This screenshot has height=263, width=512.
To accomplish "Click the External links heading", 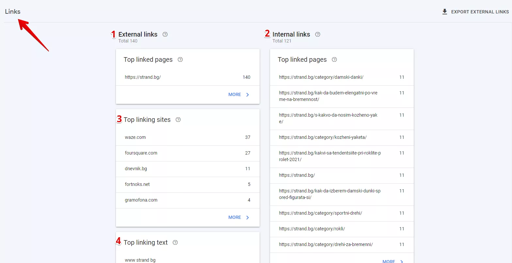I will [138, 34].
